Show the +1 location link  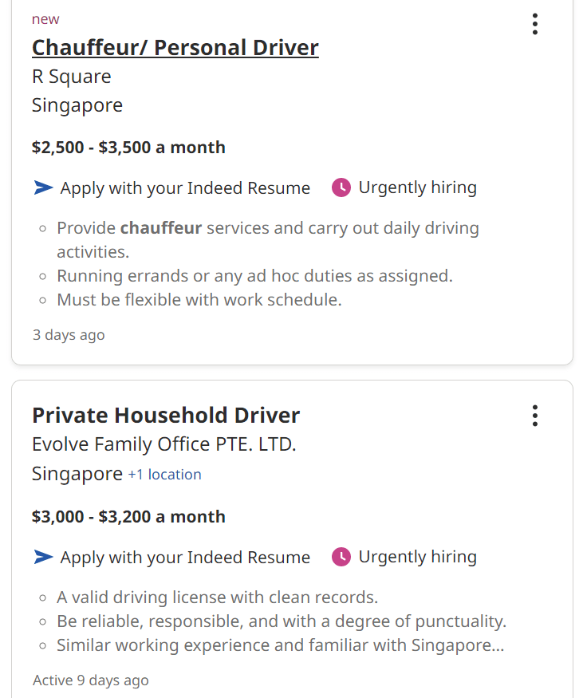click(164, 475)
